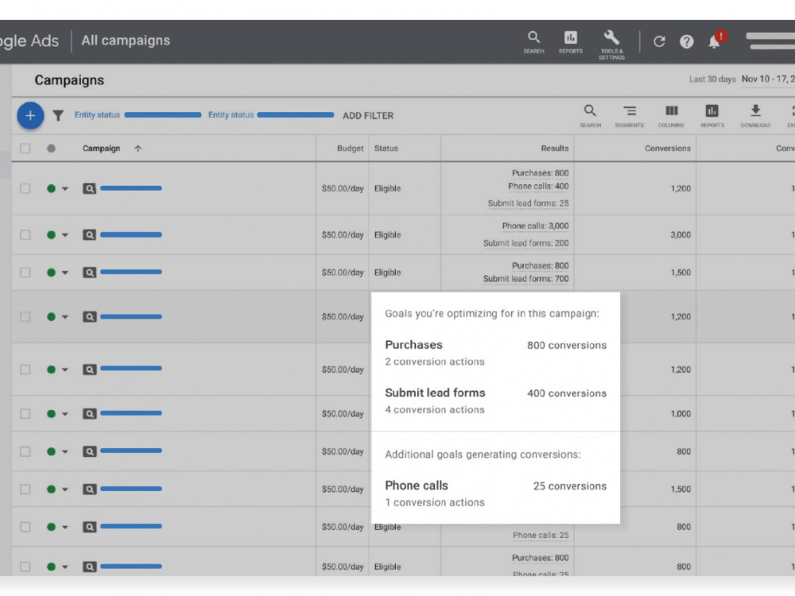Click the blue plus new campaign button
795x596 pixels.
(x=30, y=115)
